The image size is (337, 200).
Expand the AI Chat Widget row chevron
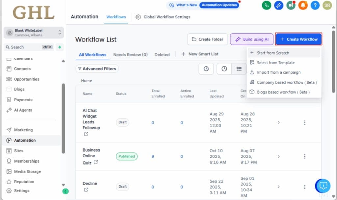point(278,122)
